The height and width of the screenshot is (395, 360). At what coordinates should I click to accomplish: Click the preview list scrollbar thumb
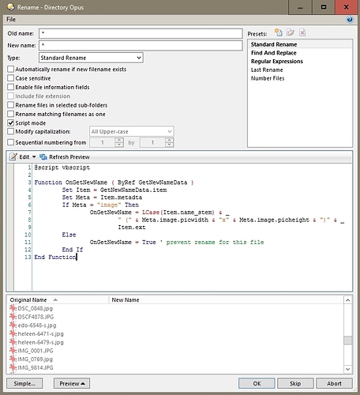tap(348, 340)
